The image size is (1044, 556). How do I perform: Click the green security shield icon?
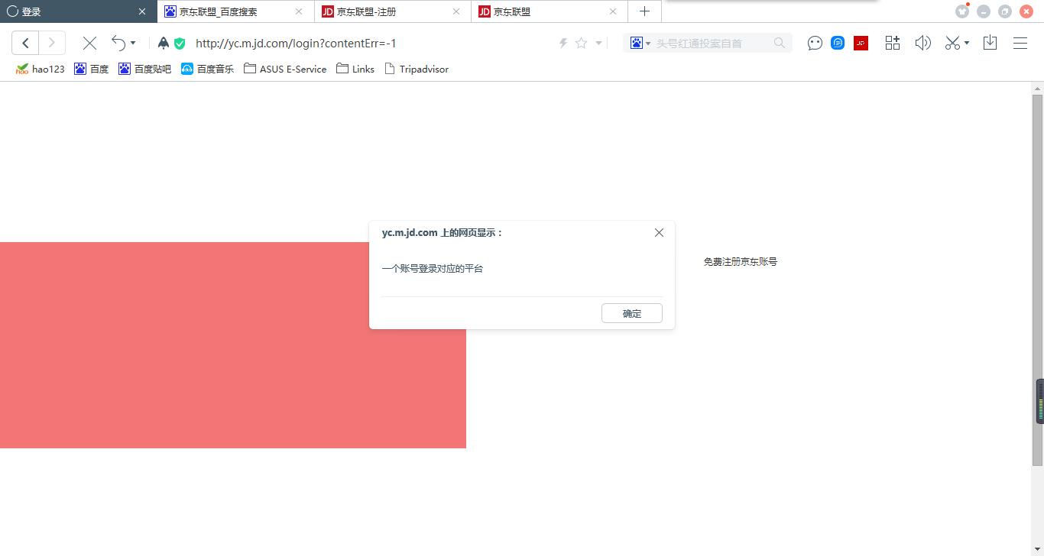[x=180, y=43]
